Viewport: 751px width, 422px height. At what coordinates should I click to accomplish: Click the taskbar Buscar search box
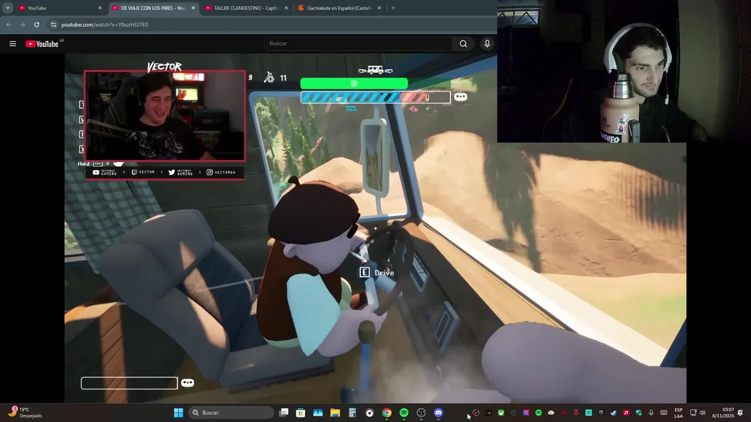click(x=231, y=413)
